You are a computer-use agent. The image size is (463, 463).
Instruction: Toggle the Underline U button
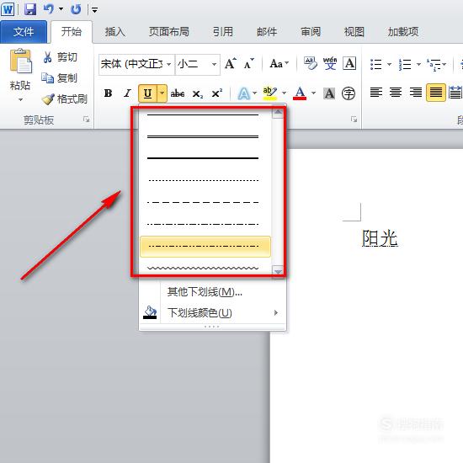coord(147,93)
